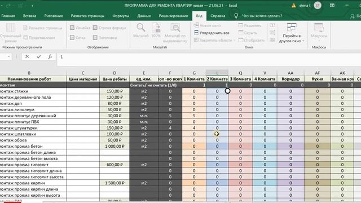Click Масштаб по выделенному zoom to selection
The width and height of the screenshot is (361, 203).
[175, 33]
